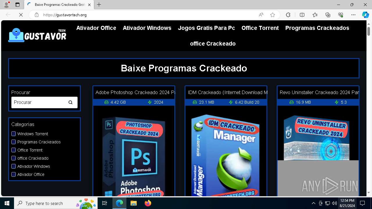Open Task View on taskbar
372x209 pixels.
[105, 203]
